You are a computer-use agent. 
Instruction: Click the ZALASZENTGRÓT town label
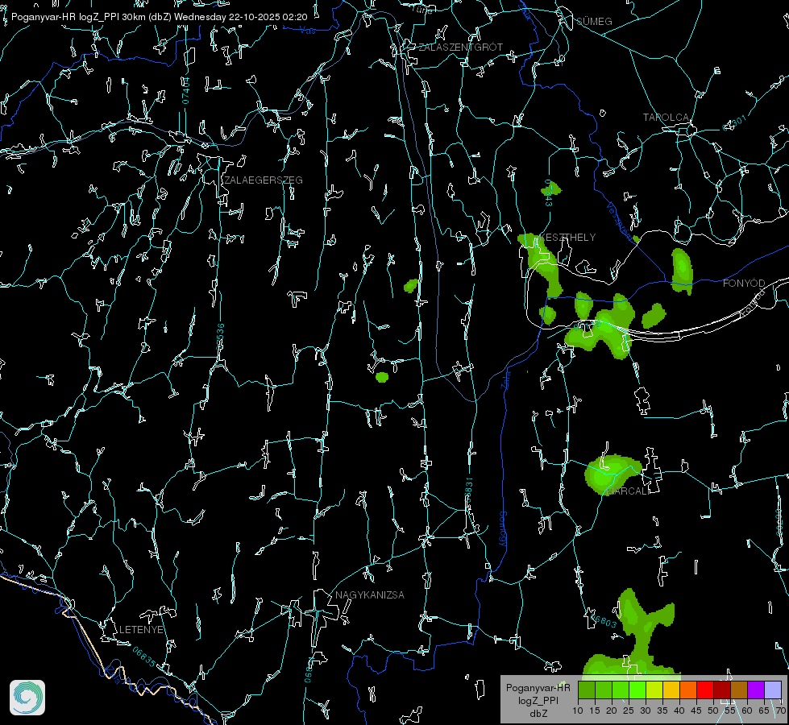pos(461,47)
